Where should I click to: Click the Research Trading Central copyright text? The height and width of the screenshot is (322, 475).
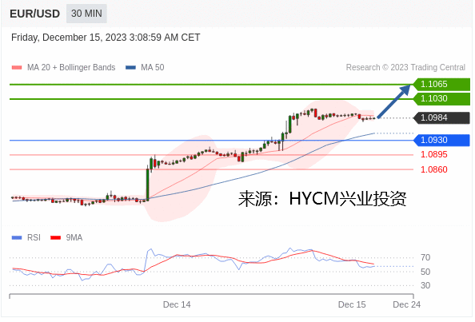pos(405,67)
